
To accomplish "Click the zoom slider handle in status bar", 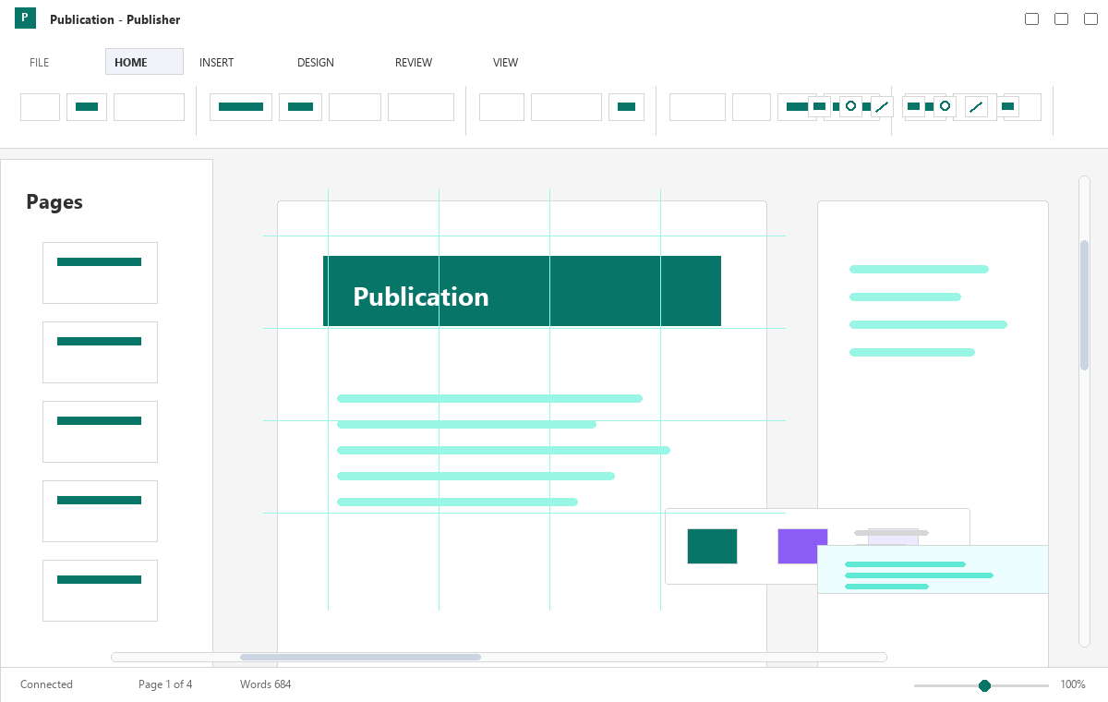I will click(x=984, y=685).
